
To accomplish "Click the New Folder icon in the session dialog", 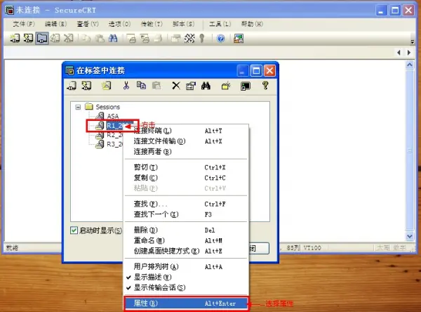I will tap(226, 86).
